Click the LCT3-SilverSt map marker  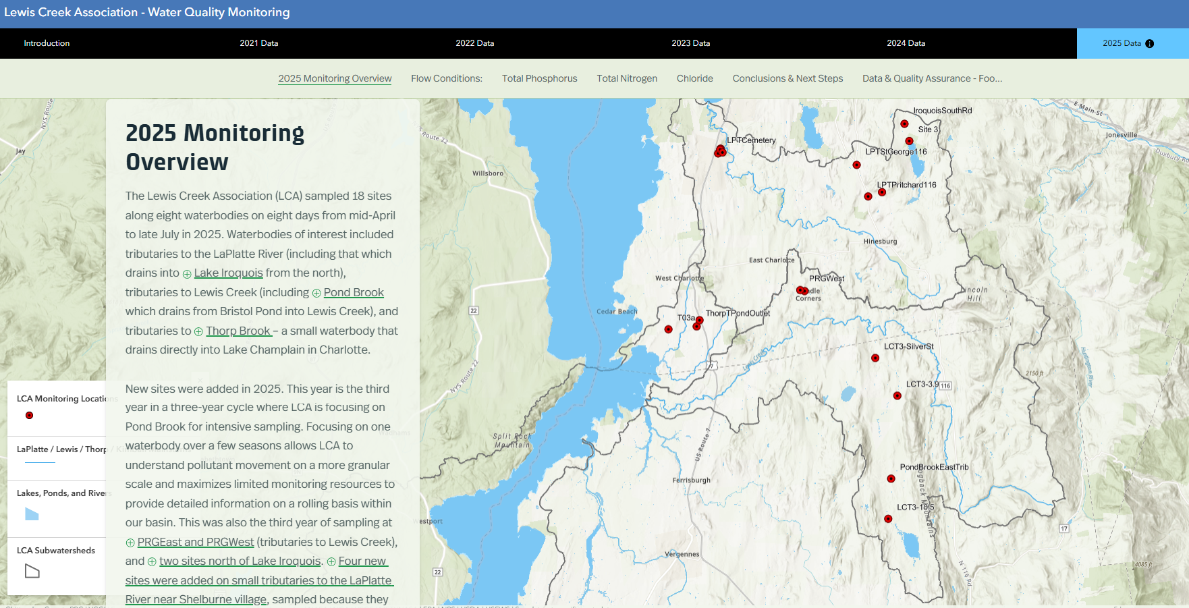876,358
